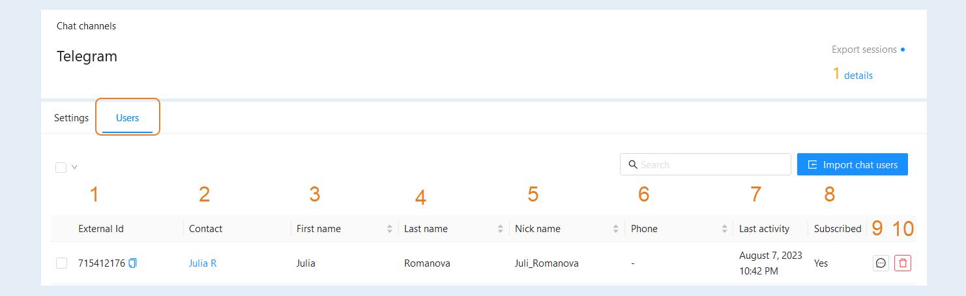
Task: Open the Users tab
Action: (x=127, y=118)
